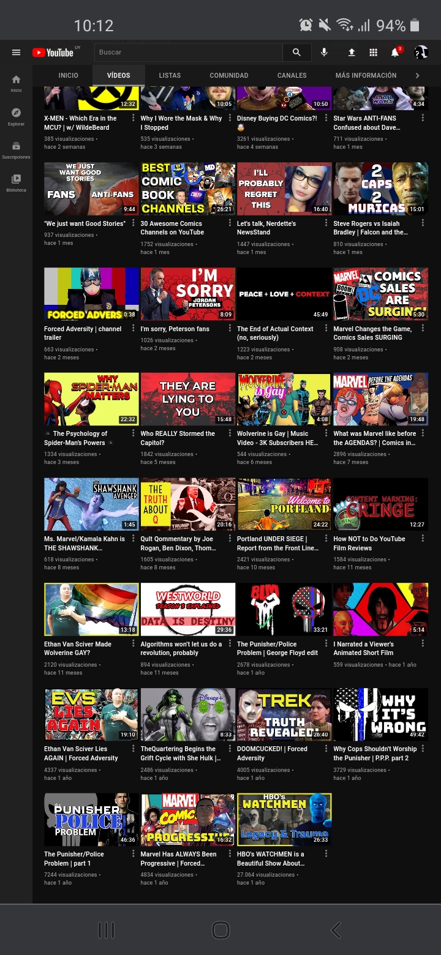The height and width of the screenshot is (955, 441).
Task: Open options for Marvel Has ALWAYS Been Progressive
Action: click(230, 854)
